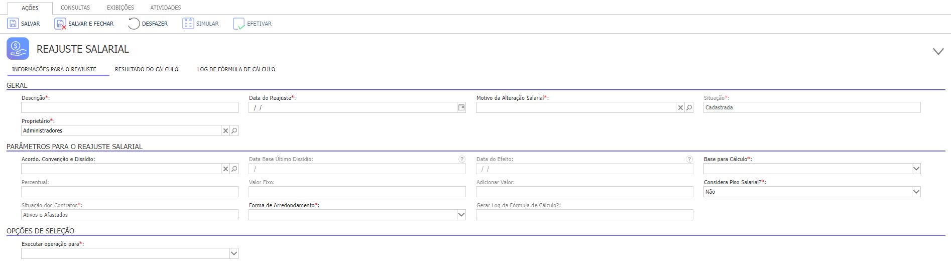
Task: Open calendar picker for Data do Reajuste
Action: click(461, 107)
